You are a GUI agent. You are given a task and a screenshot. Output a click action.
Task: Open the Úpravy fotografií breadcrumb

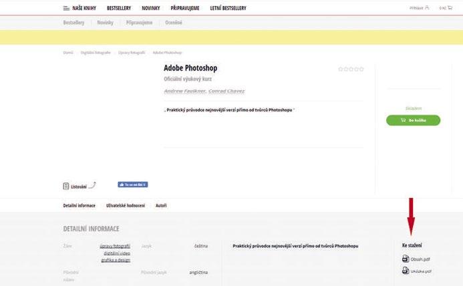coord(132,53)
